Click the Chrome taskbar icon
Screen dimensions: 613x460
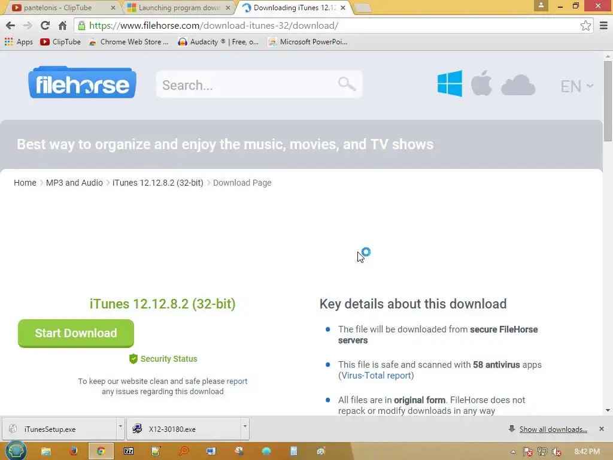coord(101,452)
